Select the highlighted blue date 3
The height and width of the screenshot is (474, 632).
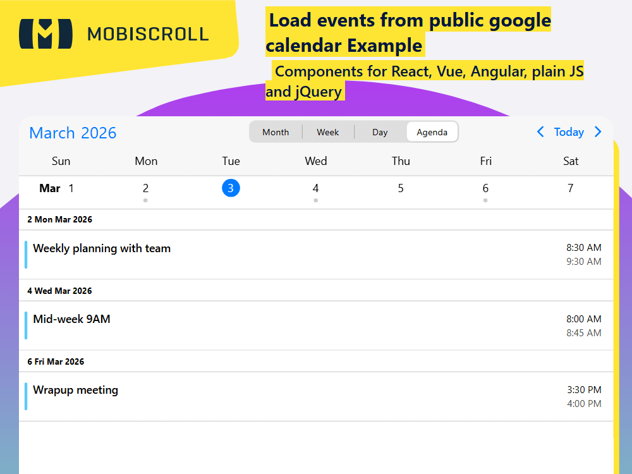coord(231,188)
